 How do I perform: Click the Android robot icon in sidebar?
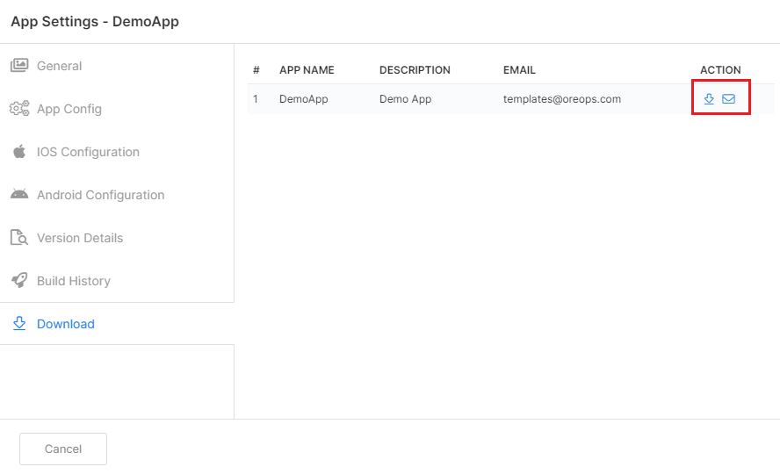coord(19,194)
